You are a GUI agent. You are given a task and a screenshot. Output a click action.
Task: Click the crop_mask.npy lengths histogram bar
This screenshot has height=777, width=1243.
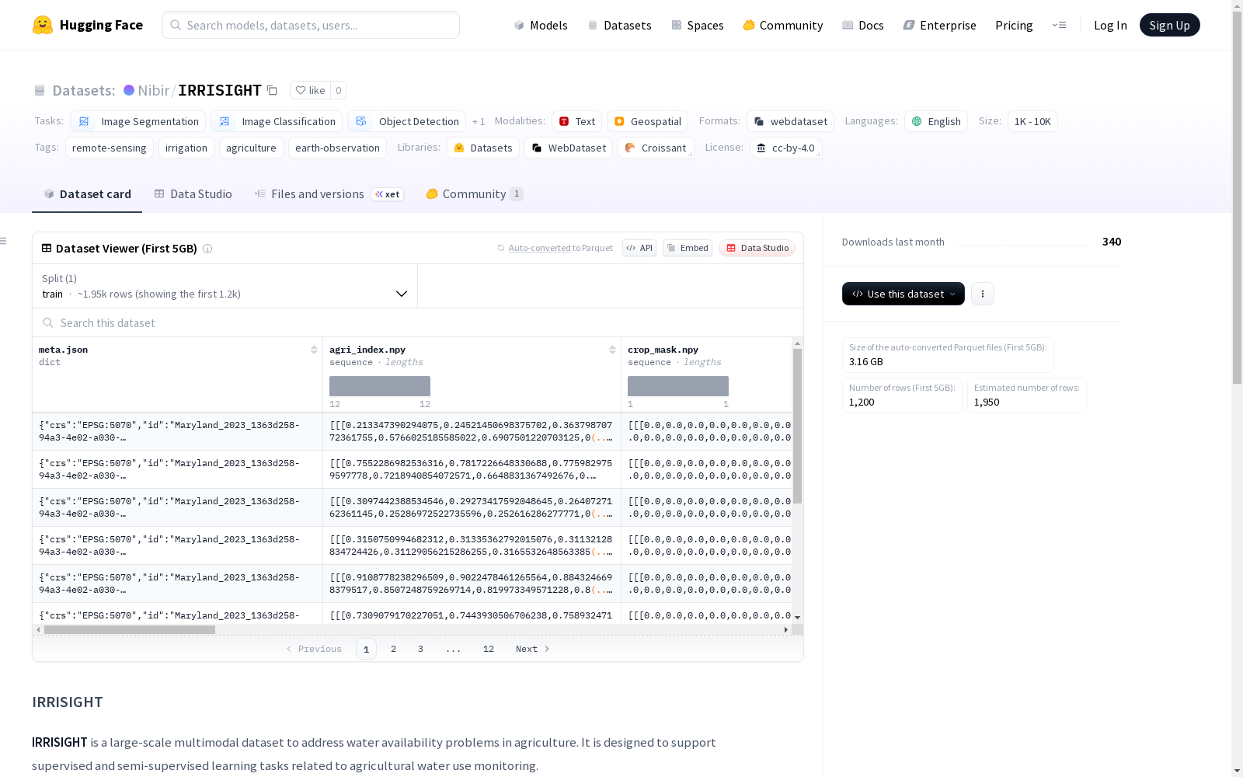click(678, 386)
